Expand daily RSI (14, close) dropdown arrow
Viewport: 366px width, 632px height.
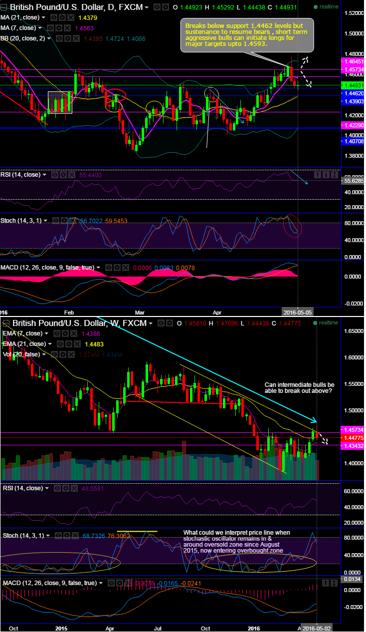[x=44, y=175]
